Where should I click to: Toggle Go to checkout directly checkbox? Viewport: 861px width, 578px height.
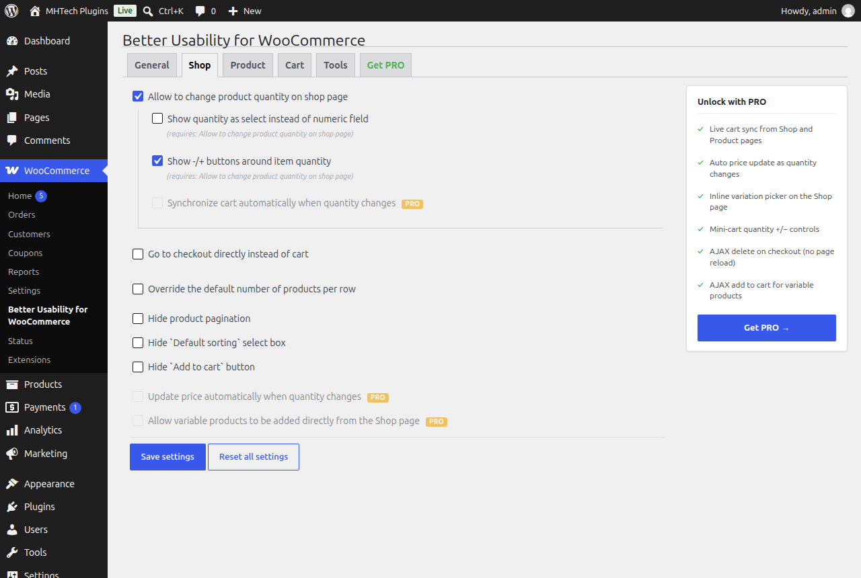[x=138, y=254]
